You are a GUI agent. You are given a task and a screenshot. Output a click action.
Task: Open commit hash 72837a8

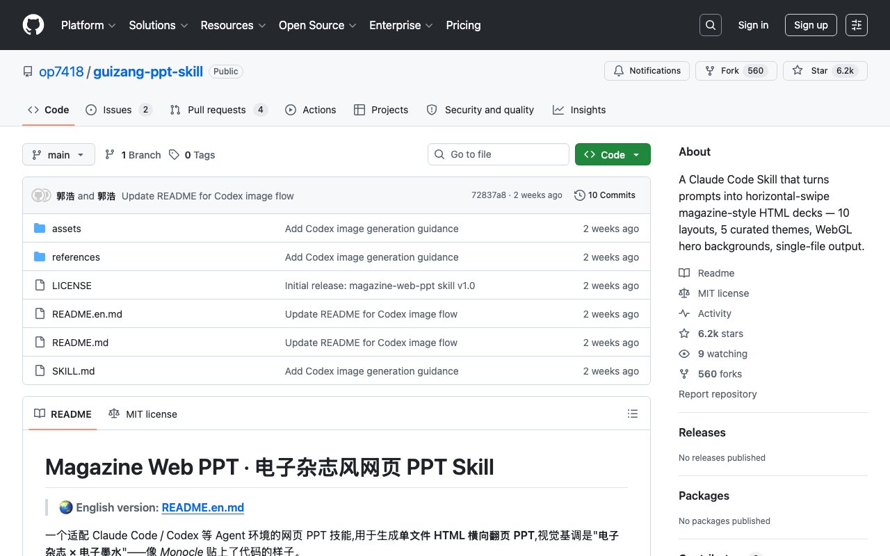click(489, 195)
